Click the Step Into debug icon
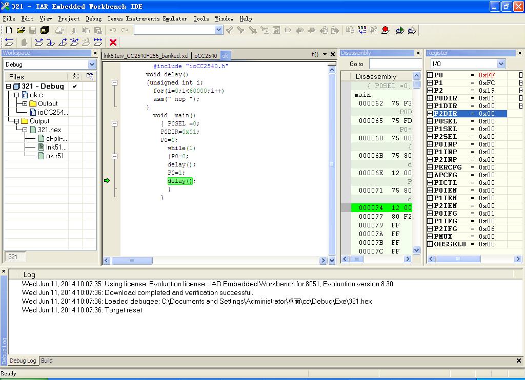 (x=51, y=43)
